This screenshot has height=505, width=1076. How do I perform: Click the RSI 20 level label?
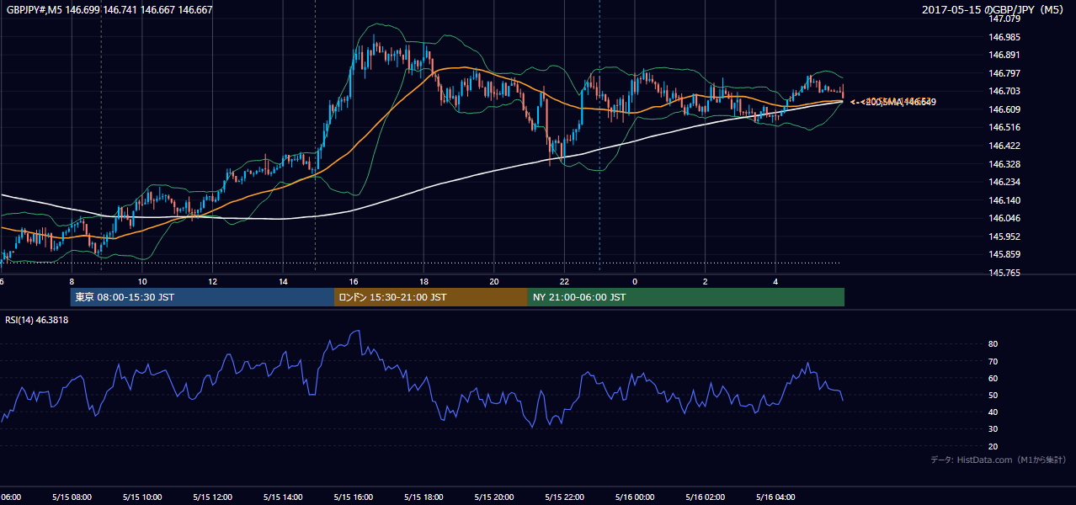click(x=993, y=446)
